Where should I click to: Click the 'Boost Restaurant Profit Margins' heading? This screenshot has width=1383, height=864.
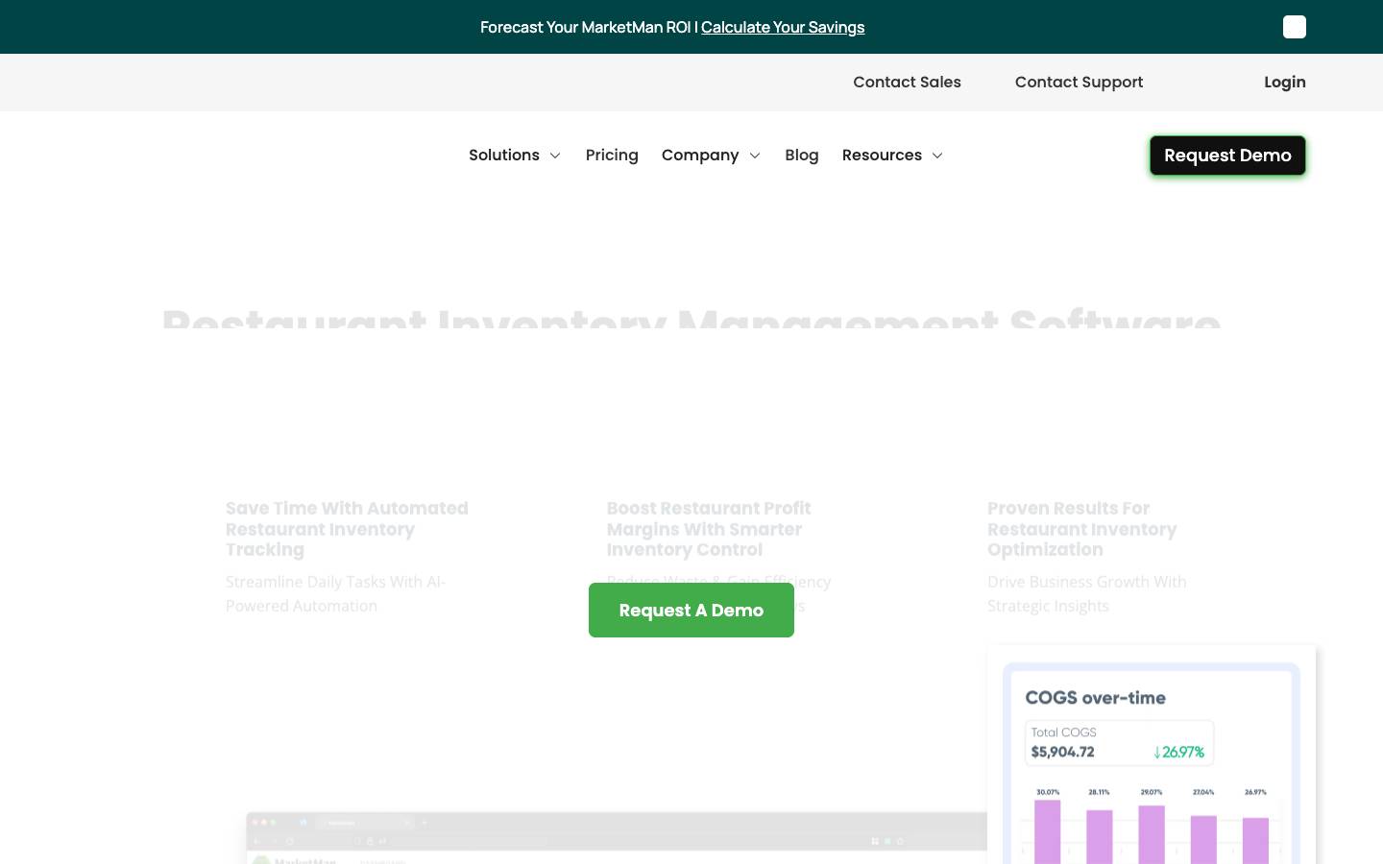pos(709,529)
